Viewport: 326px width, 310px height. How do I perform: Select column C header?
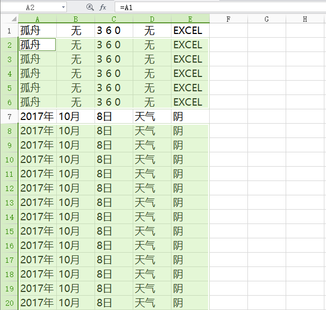pyautogui.click(x=114, y=19)
